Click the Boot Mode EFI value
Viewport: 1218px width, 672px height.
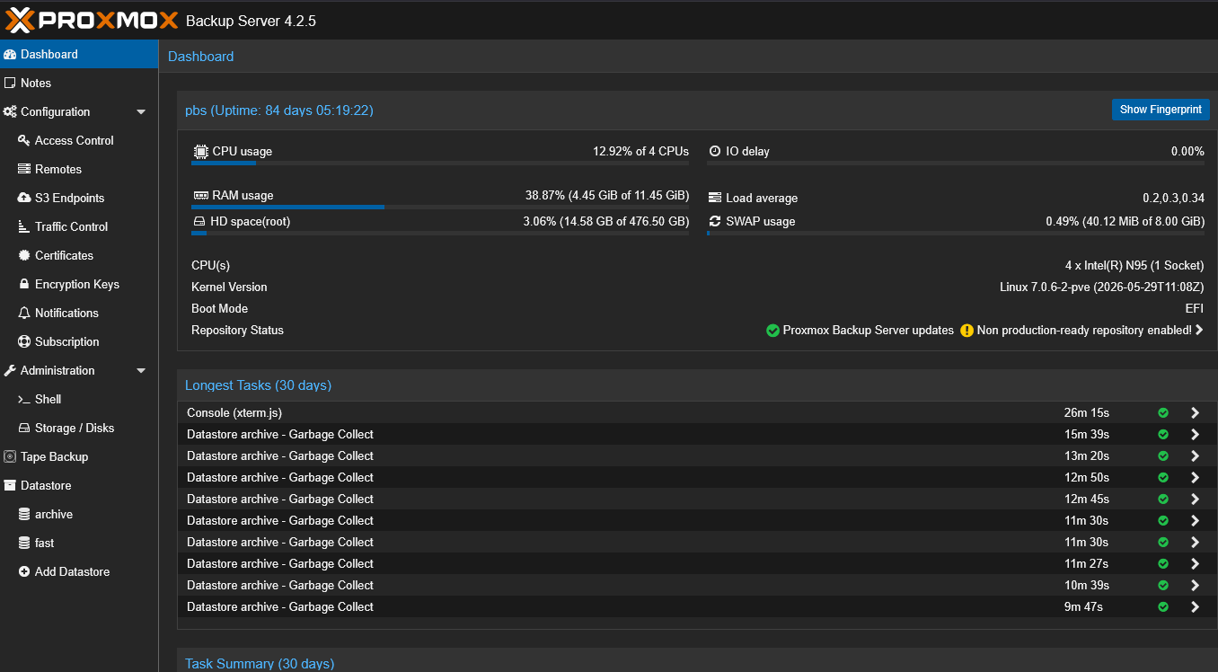[1195, 308]
